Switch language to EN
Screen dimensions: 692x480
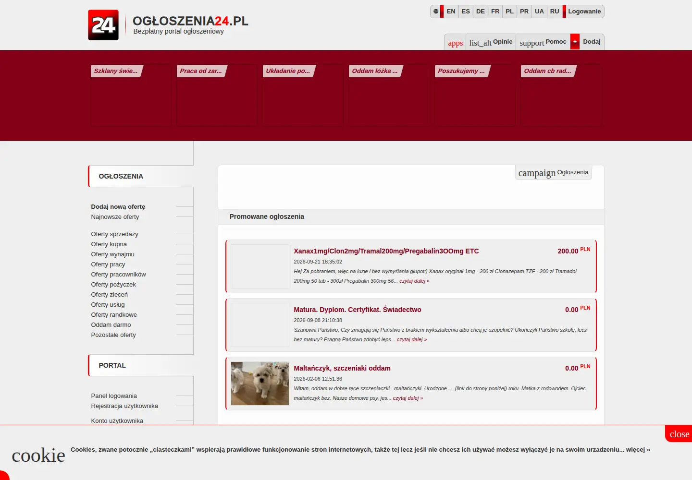[x=451, y=12]
